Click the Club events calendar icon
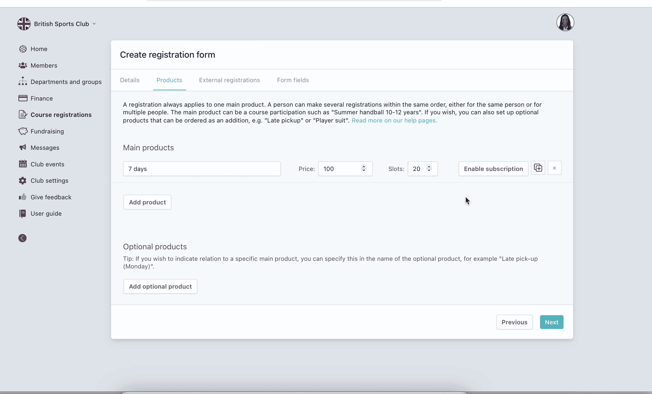652x394 pixels. pos(23,164)
